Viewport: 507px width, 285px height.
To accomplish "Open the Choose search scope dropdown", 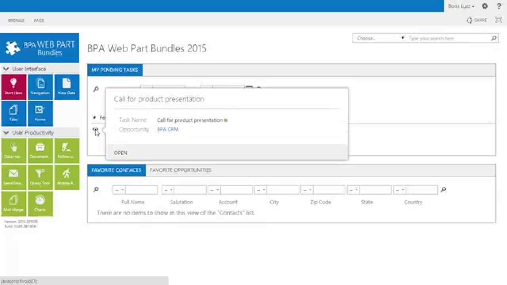I will pyautogui.click(x=381, y=38).
